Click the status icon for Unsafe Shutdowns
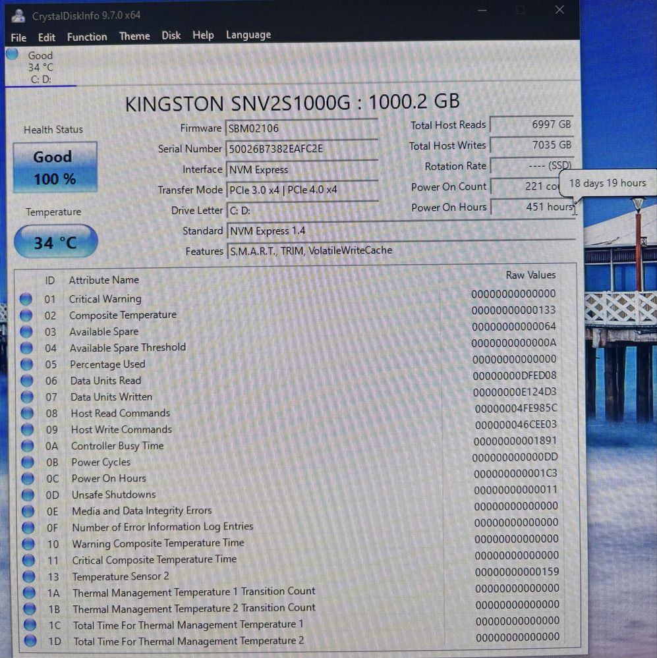Screen dimensions: 657x658 (28, 495)
